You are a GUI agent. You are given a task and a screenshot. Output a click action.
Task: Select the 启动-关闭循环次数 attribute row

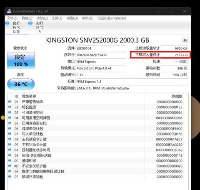coord(95,155)
